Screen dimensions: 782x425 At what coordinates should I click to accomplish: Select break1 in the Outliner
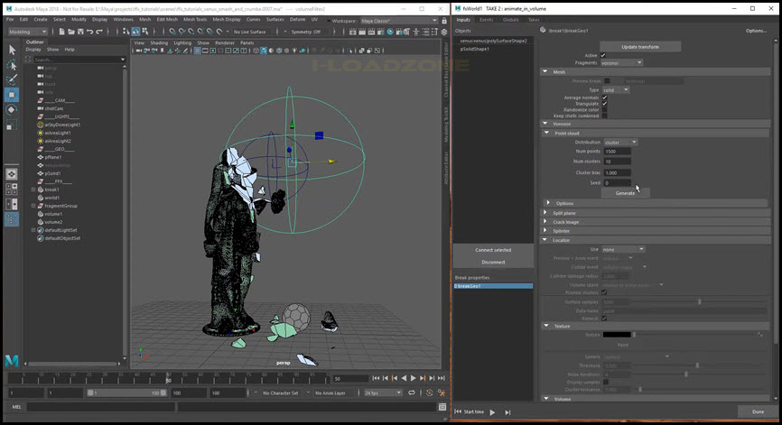[51, 189]
